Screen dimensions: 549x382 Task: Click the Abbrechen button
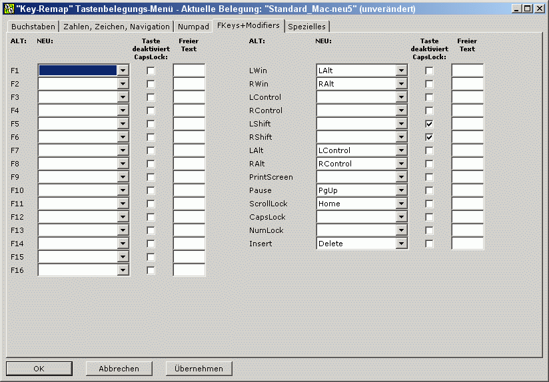click(119, 369)
